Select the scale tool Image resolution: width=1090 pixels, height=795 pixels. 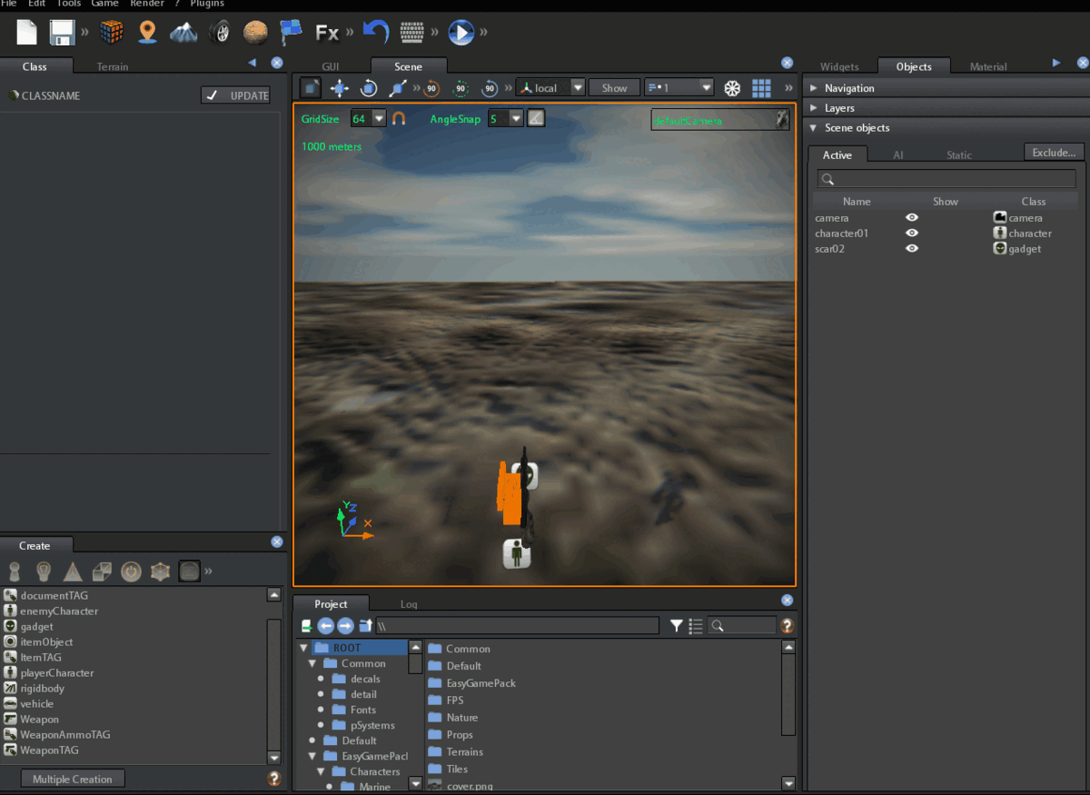click(x=397, y=88)
